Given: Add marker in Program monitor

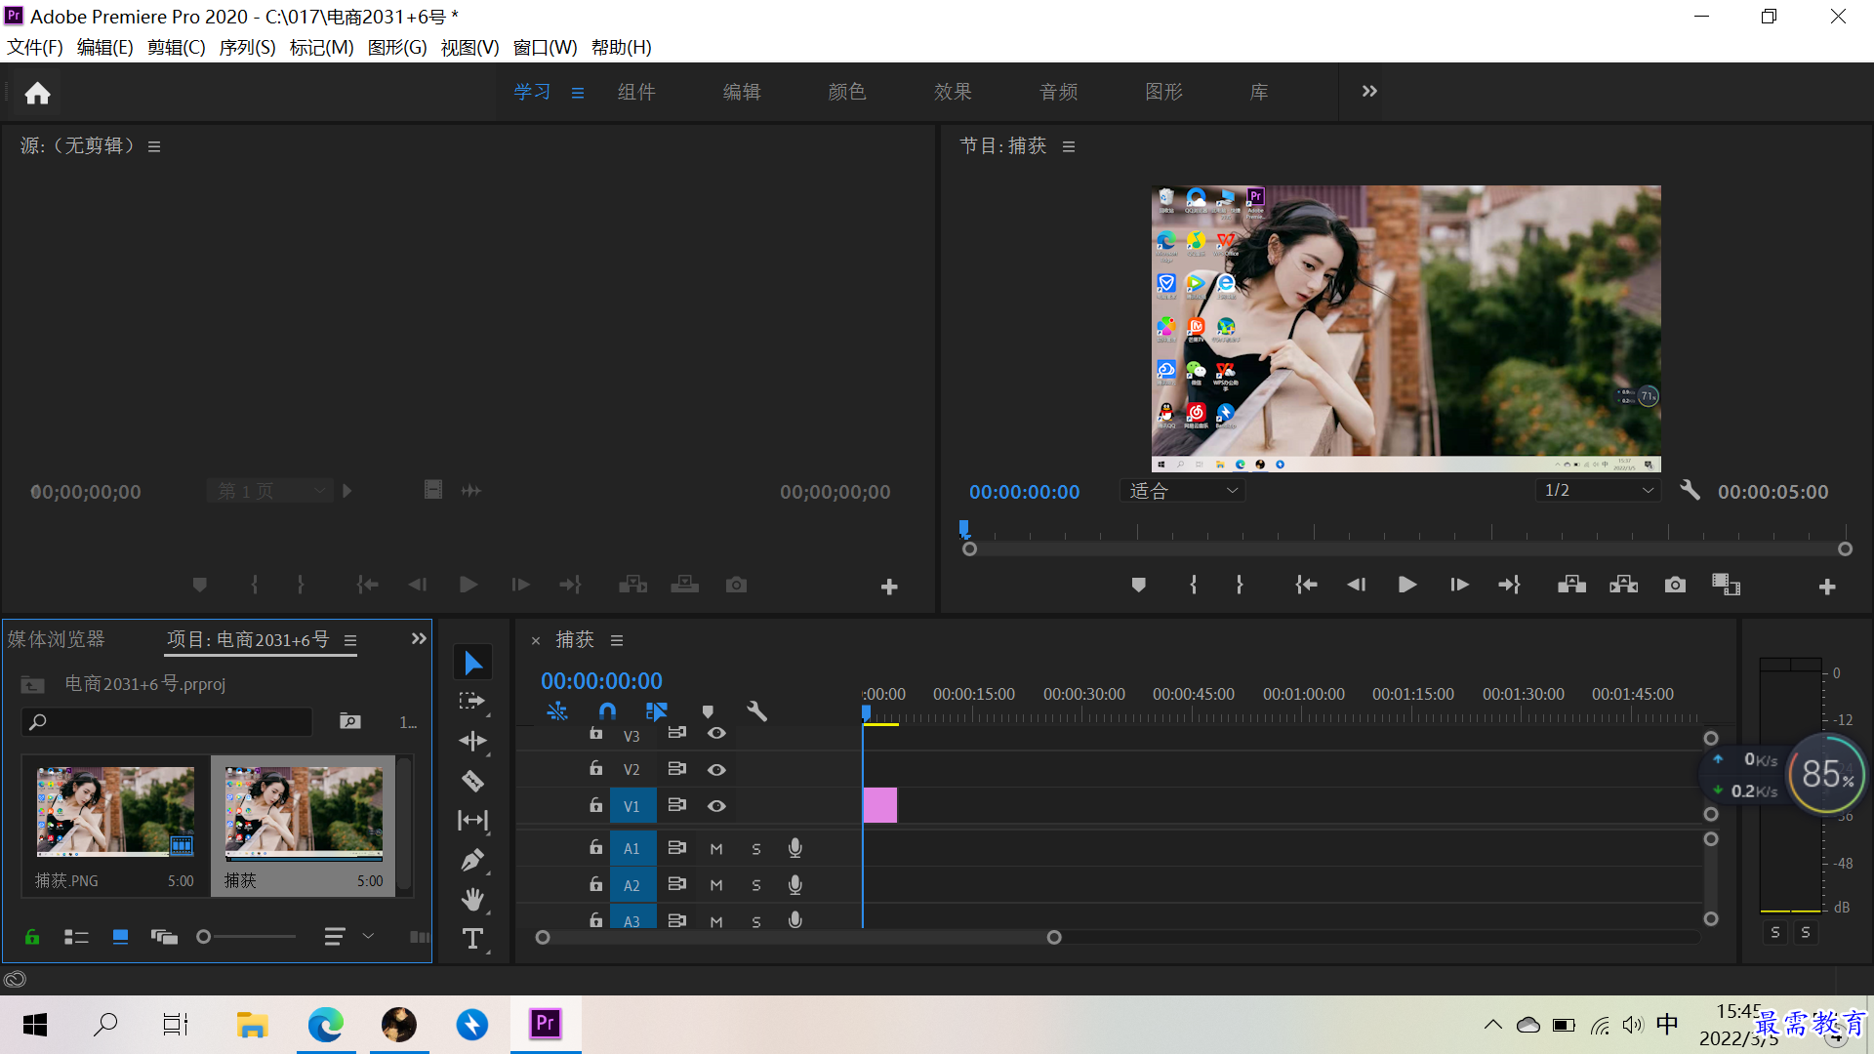Looking at the screenshot, I should pyautogui.click(x=1138, y=585).
